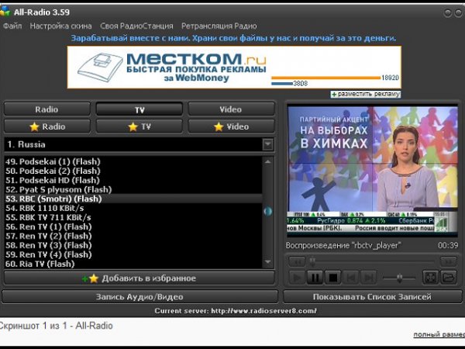Select channel 50. Podsekai (2) (Flash)
This screenshot has height=349, width=465.
133,171
